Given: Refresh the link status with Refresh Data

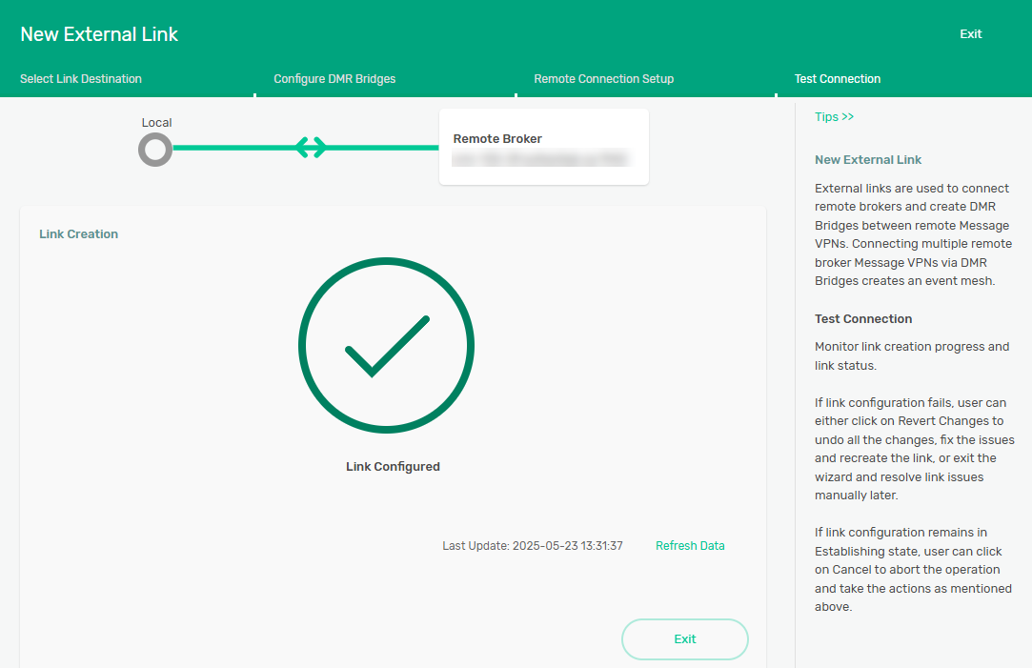Looking at the screenshot, I should click(690, 546).
